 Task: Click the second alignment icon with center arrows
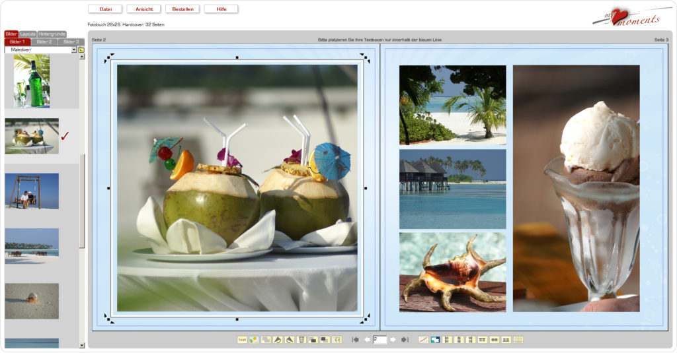coord(459,340)
